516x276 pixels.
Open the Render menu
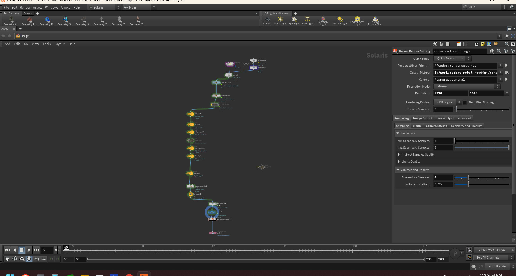pos(25,8)
